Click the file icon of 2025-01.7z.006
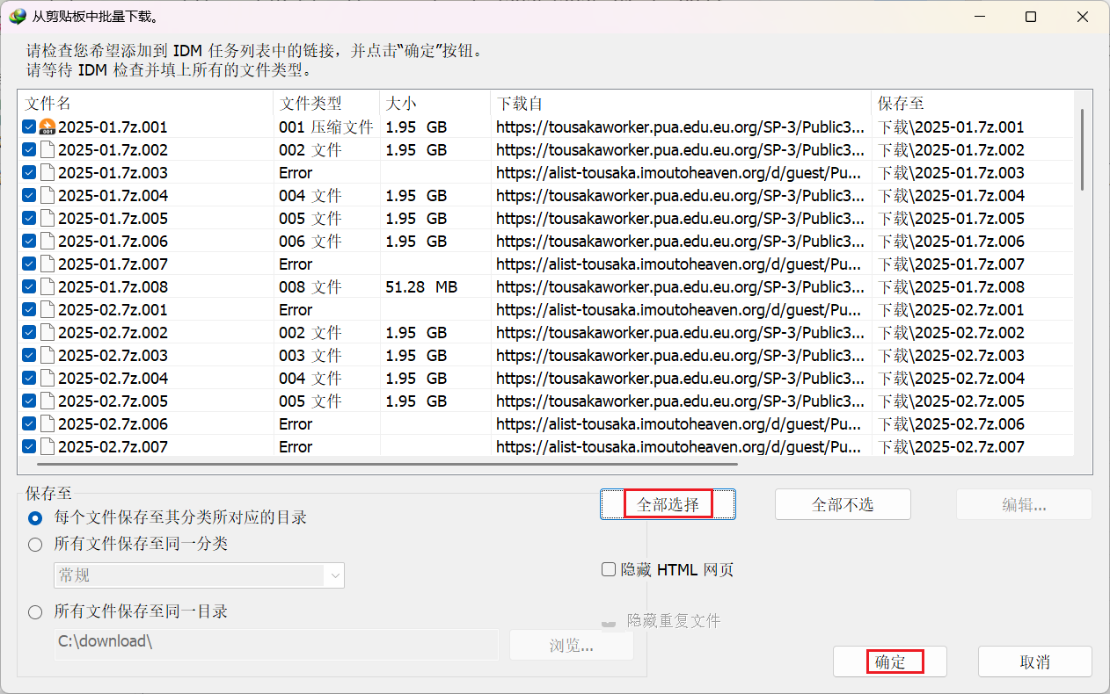1110x694 pixels. point(47,242)
